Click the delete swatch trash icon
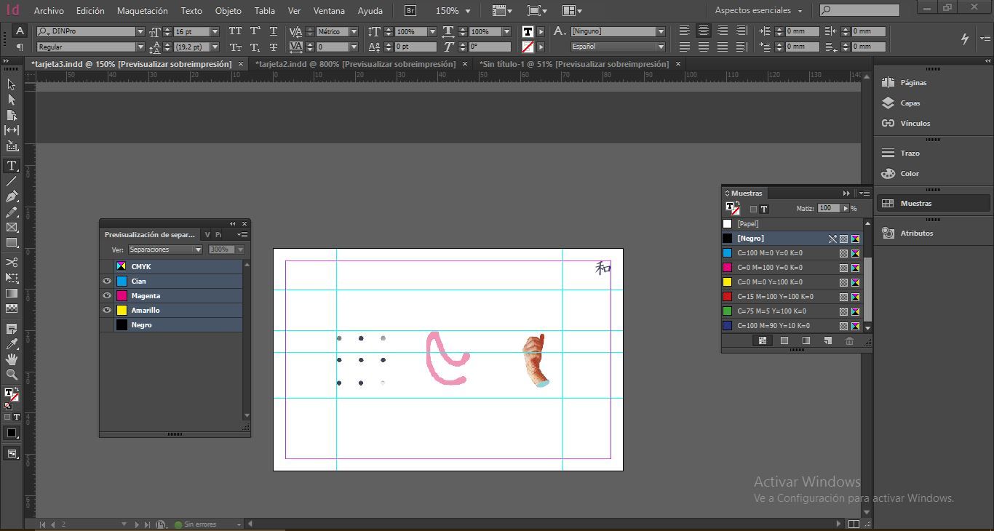Image resolution: width=994 pixels, height=531 pixels. coord(849,340)
